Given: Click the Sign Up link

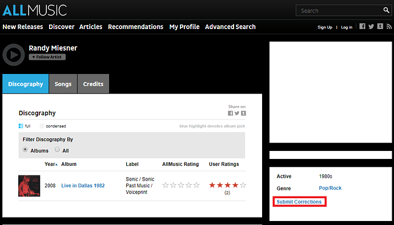Looking at the screenshot, I should click(x=325, y=27).
